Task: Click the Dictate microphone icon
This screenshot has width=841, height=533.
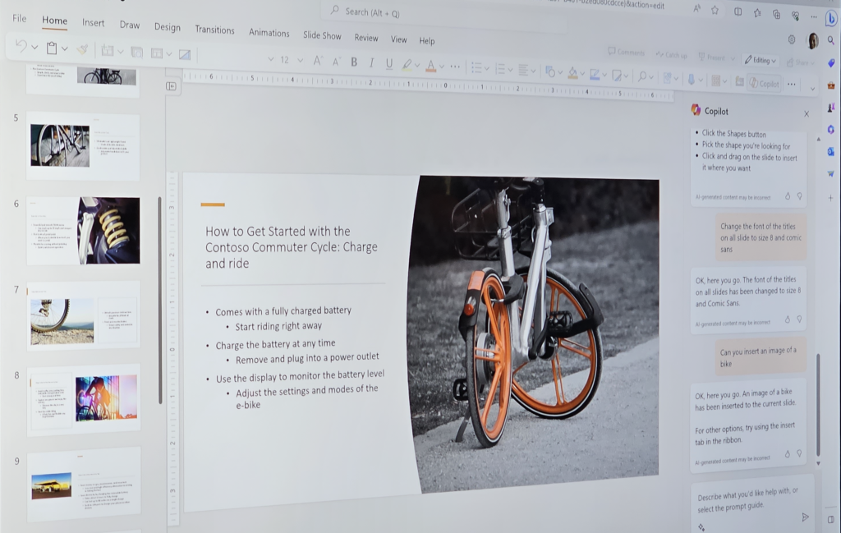Action: coord(692,80)
